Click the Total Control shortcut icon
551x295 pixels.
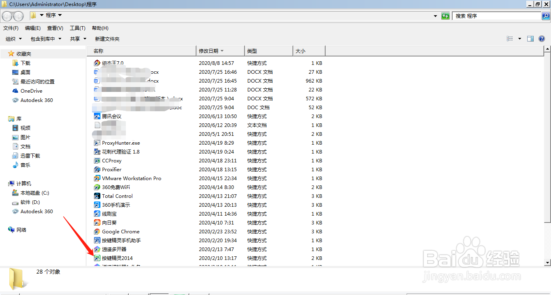click(x=97, y=196)
